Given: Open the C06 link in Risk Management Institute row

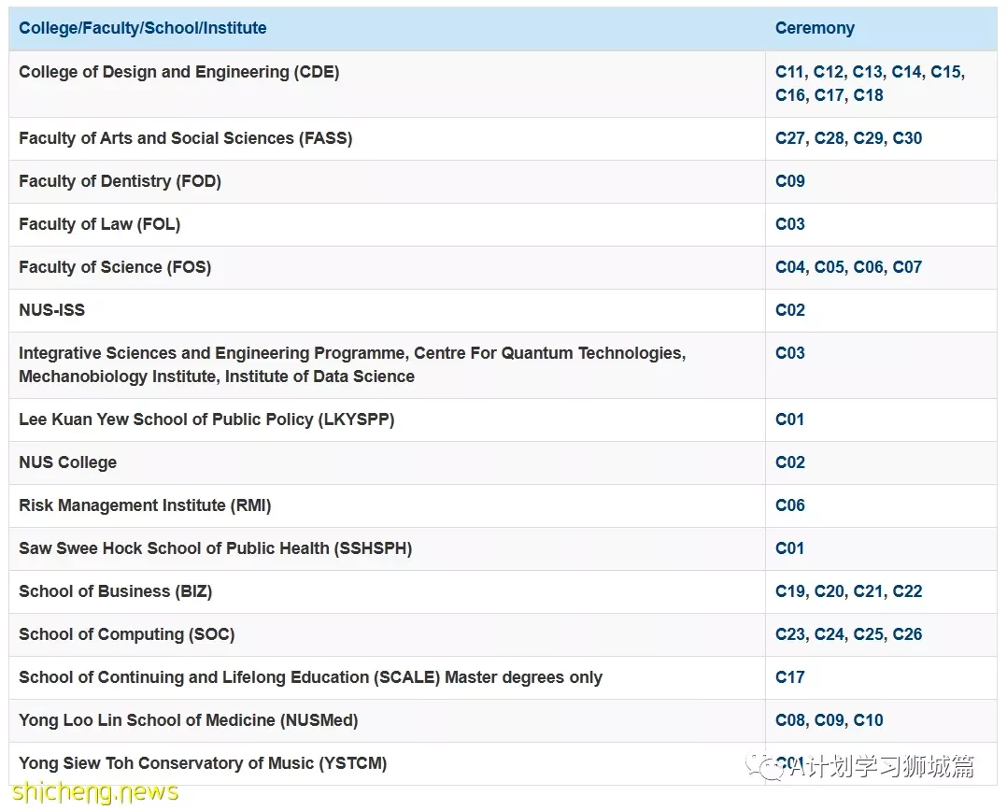Looking at the screenshot, I should coord(790,505).
